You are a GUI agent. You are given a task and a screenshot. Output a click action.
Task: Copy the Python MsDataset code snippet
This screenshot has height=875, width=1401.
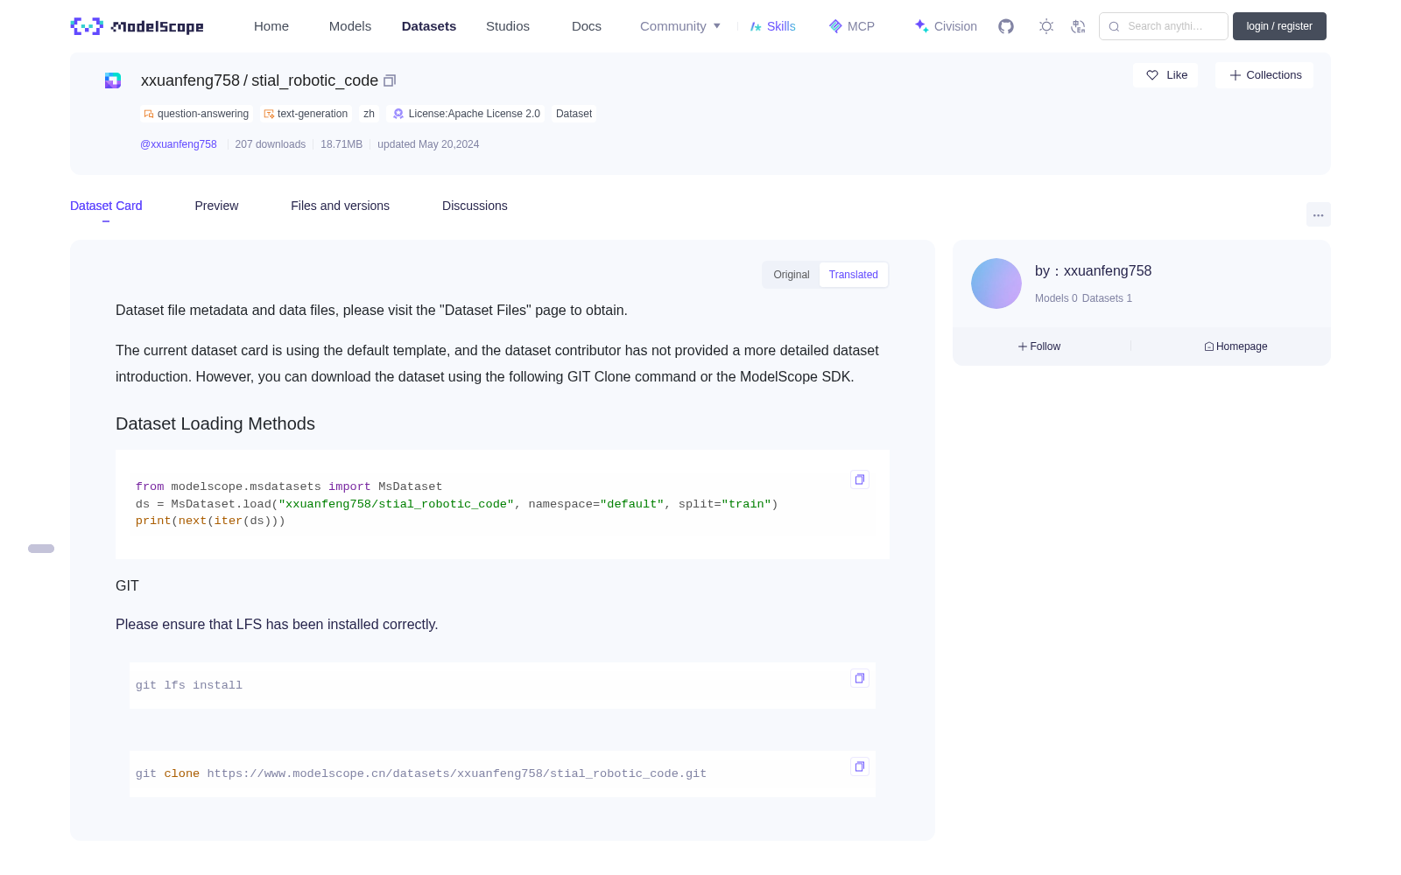point(860,479)
